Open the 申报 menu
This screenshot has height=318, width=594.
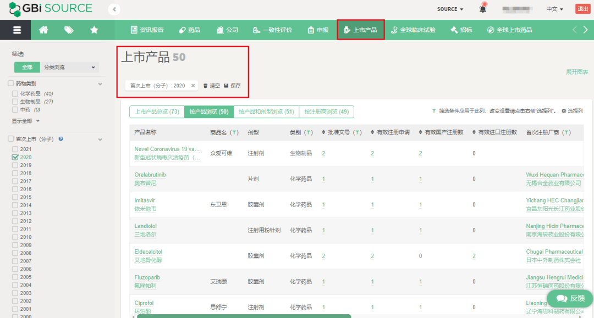(318, 30)
